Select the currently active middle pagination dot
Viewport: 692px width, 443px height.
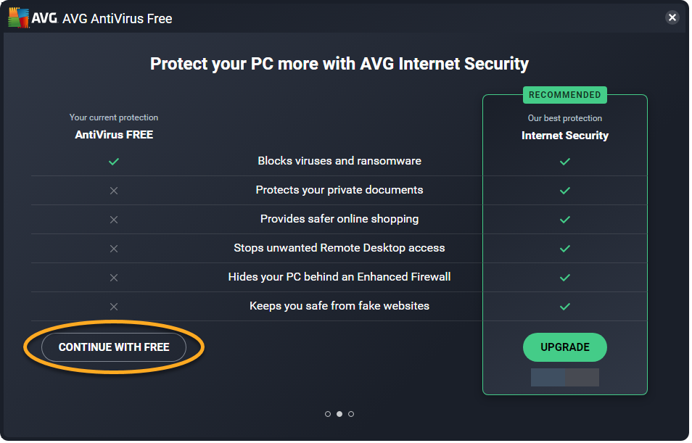pos(339,413)
